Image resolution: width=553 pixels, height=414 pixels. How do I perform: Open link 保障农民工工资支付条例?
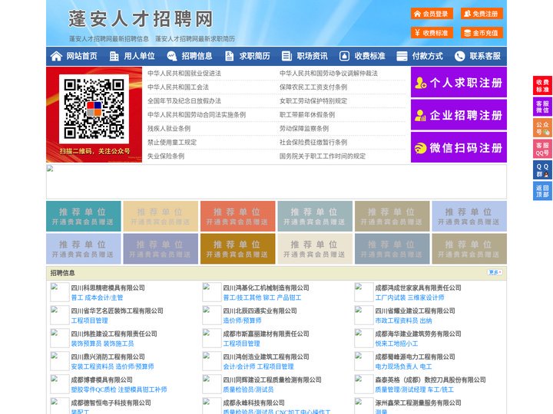[x=313, y=87]
